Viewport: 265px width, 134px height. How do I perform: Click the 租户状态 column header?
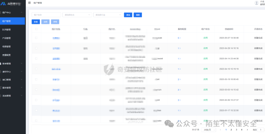[x=206, y=29]
